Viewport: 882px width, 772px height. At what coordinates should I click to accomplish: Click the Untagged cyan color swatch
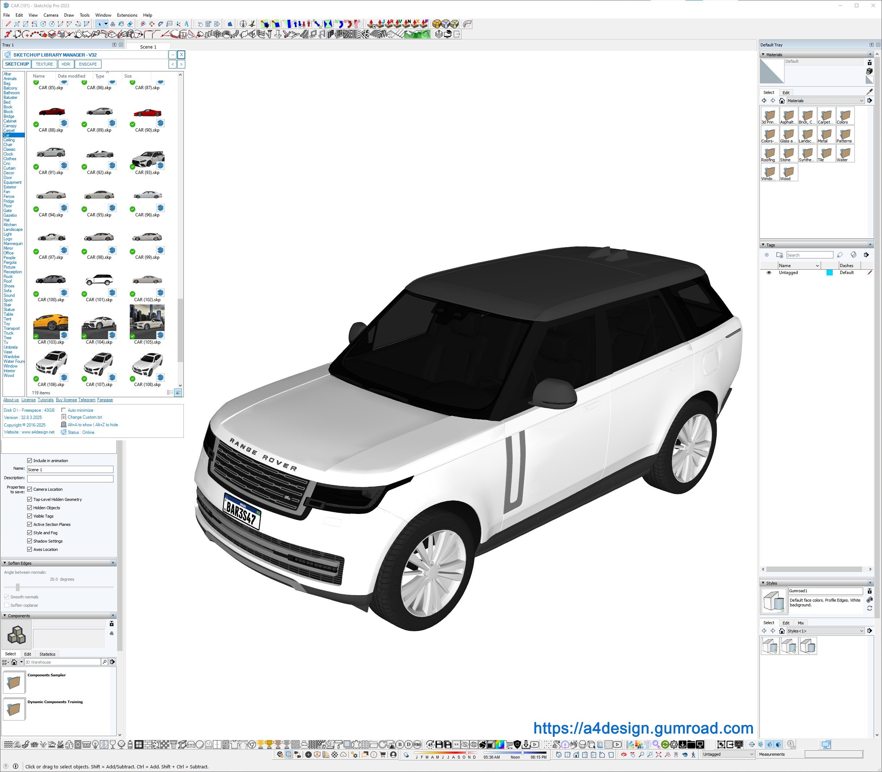pyautogui.click(x=829, y=273)
